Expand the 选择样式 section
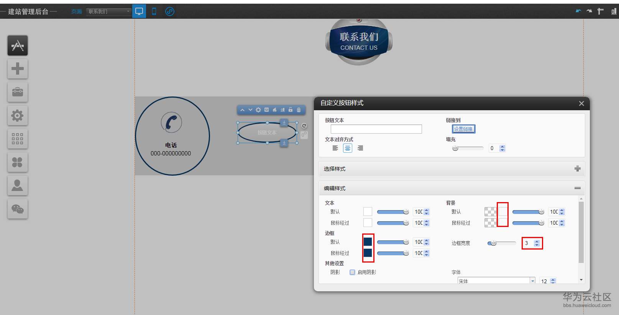This screenshot has width=619, height=315. (x=578, y=169)
